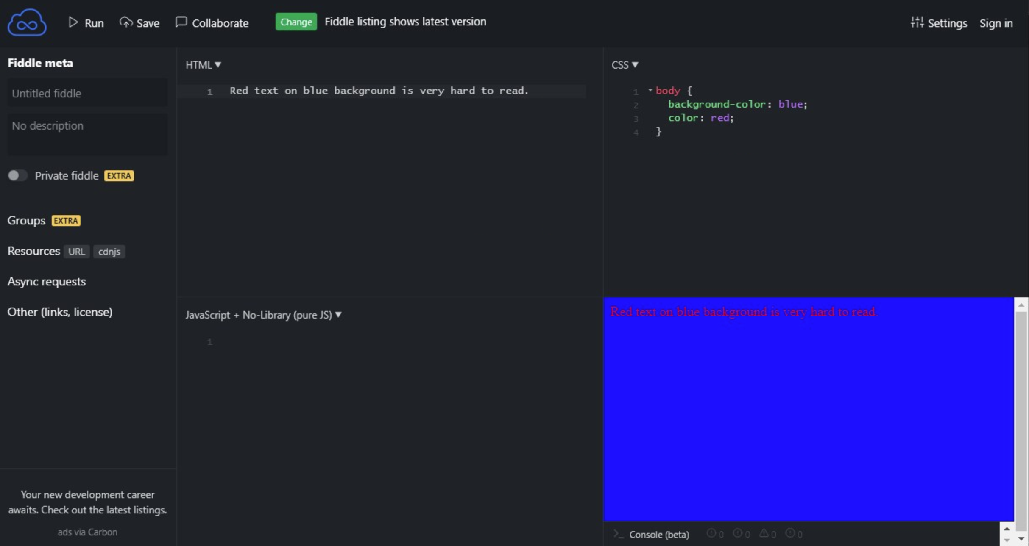Viewport: 1029px width, 546px height.
Task: Open Other (links, license) section
Action: click(x=60, y=312)
